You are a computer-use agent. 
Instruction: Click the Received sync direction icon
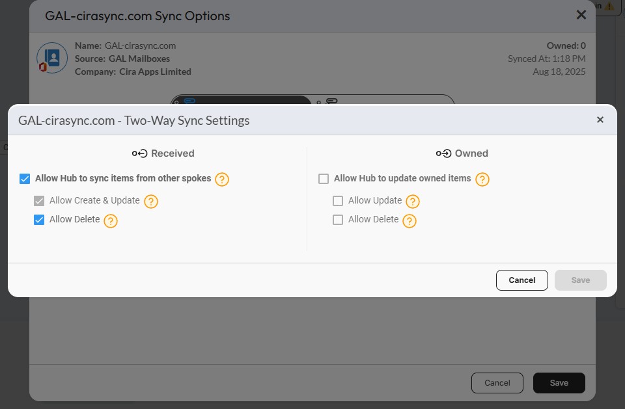click(x=139, y=153)
